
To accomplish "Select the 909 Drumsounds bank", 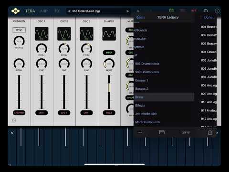I will pyautogui.click(x=164, y=72).
